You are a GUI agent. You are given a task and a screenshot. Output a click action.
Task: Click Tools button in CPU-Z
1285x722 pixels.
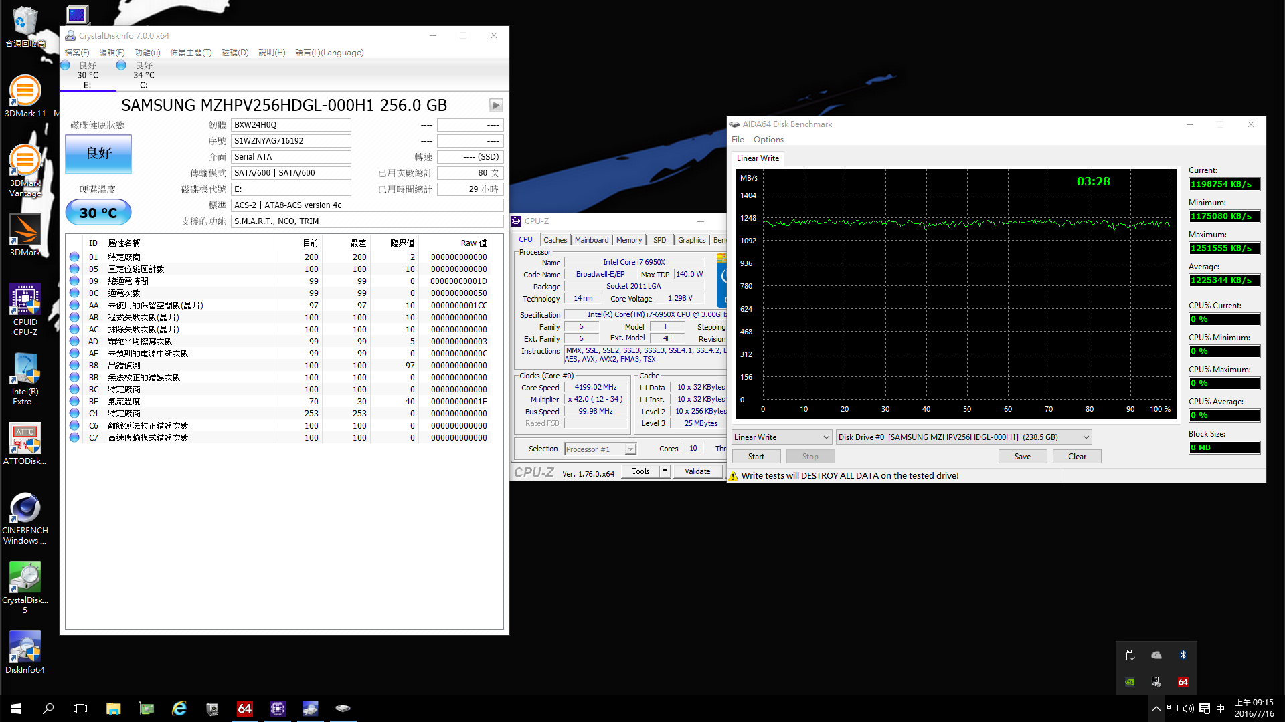(x=640, y=471)
